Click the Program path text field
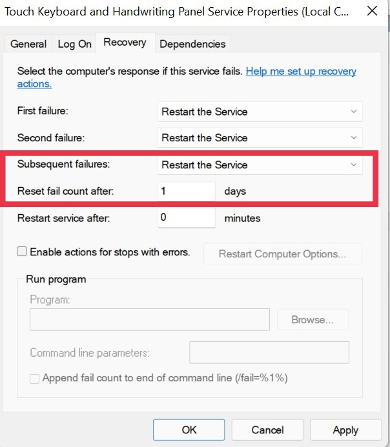This screenshot has height=447, width=390. click(149, 319)
